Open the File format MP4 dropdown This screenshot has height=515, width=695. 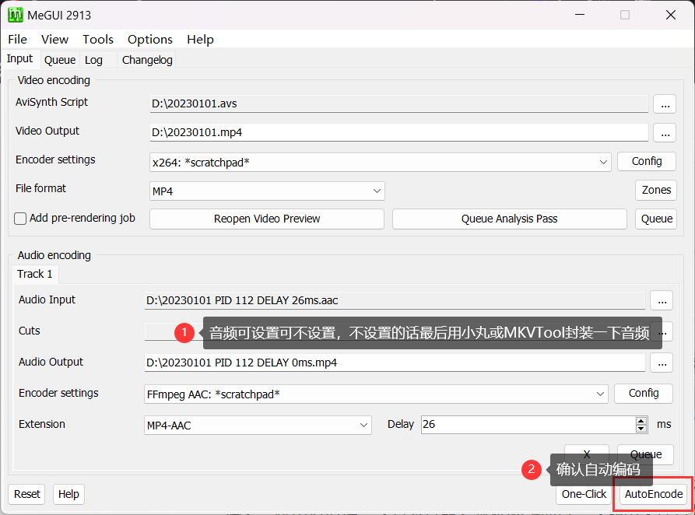(377, 191)
